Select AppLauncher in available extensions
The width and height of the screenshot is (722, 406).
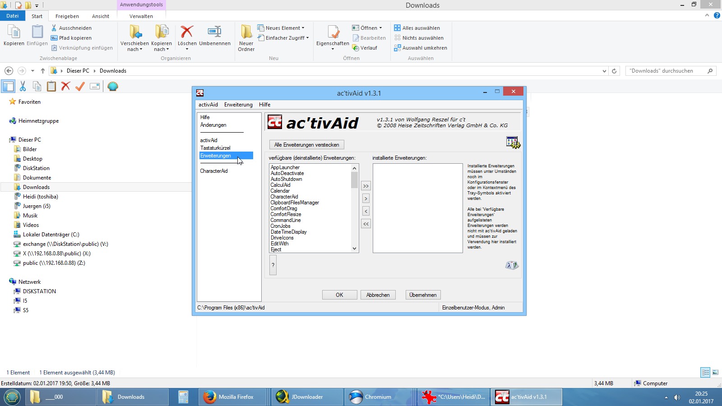[x=285, y=167]
